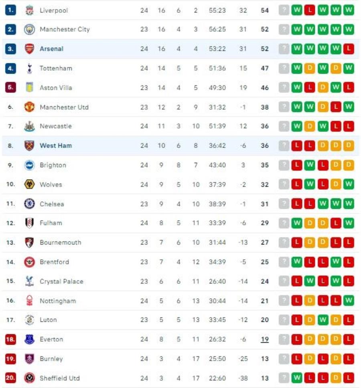Image resolution: width=361 pixels, height=388 pixels.
Task: Click the Newcastle club crest icon
Action: click(29, 126)
